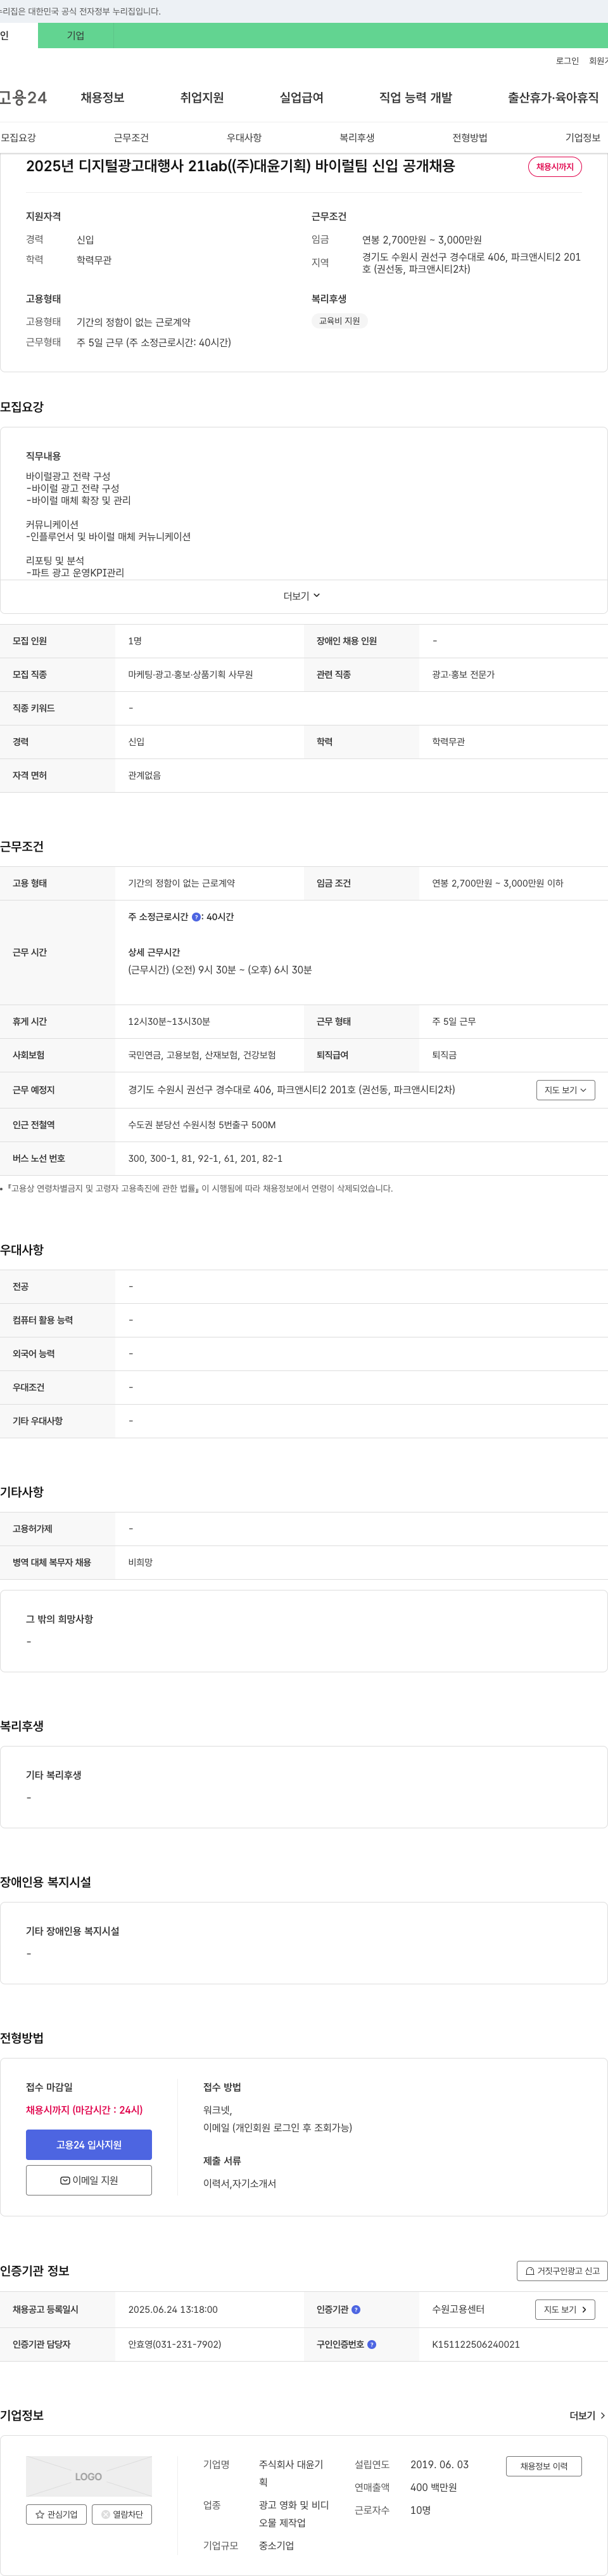Add company via 관심기업 button
This screenshot has width=608, height=2576.
(x=56, y=2514)
